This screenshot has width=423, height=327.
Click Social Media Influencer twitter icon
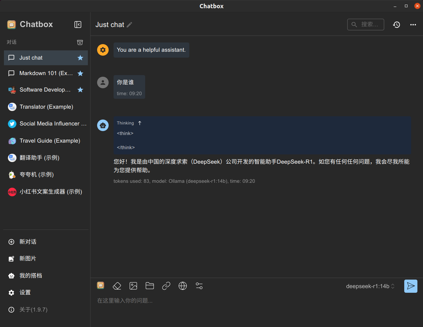point(12,124)
